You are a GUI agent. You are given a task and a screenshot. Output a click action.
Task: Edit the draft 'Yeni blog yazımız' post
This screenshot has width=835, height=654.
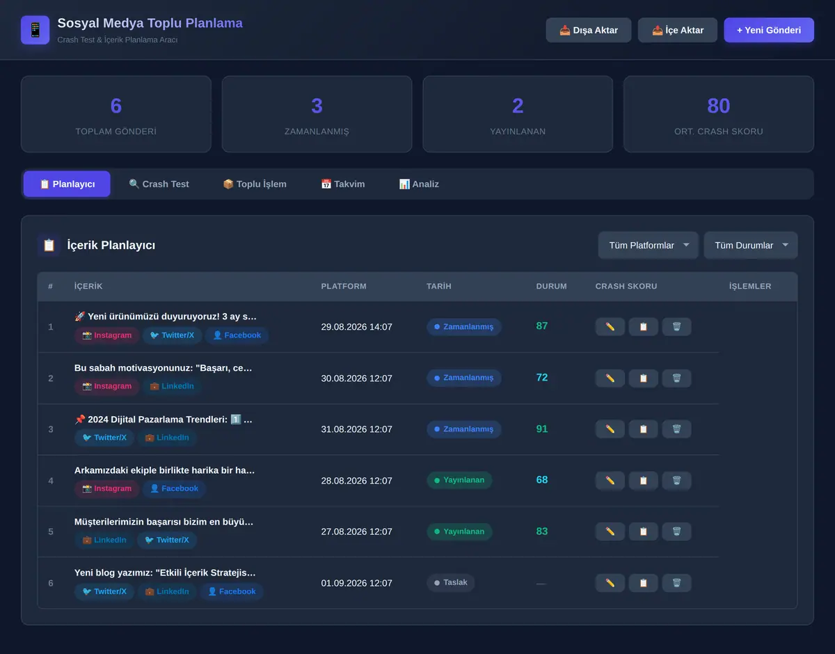610,583
